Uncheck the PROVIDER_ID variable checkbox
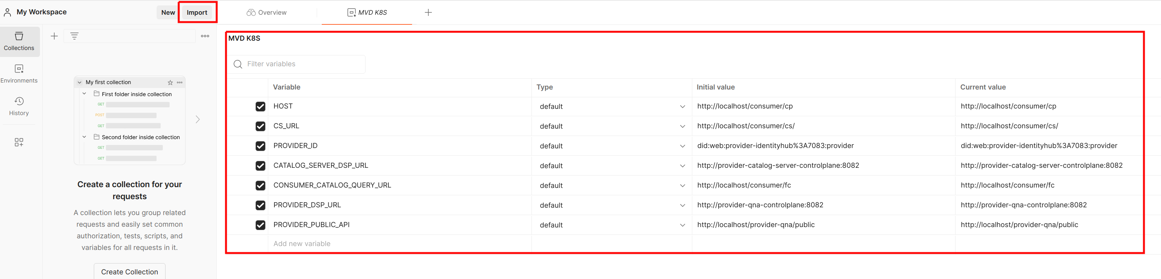Viewport: 1161px width, 279px height. click(x=260, y=146)
